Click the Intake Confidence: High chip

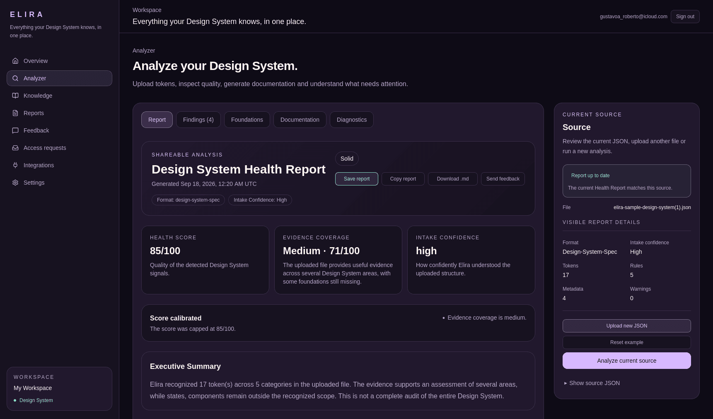click(260, 200)
